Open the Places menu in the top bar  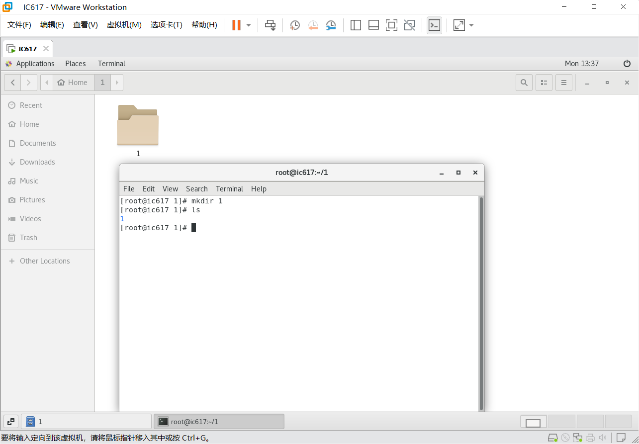tap(76, 64)
